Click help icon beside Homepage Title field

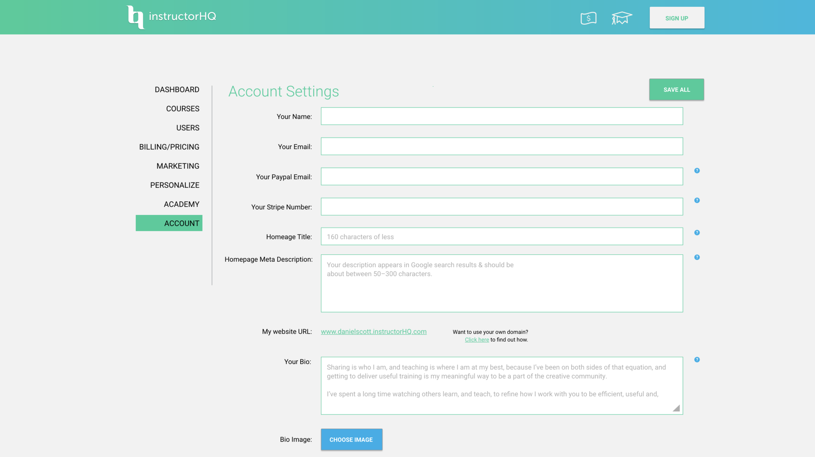point(697,233)
